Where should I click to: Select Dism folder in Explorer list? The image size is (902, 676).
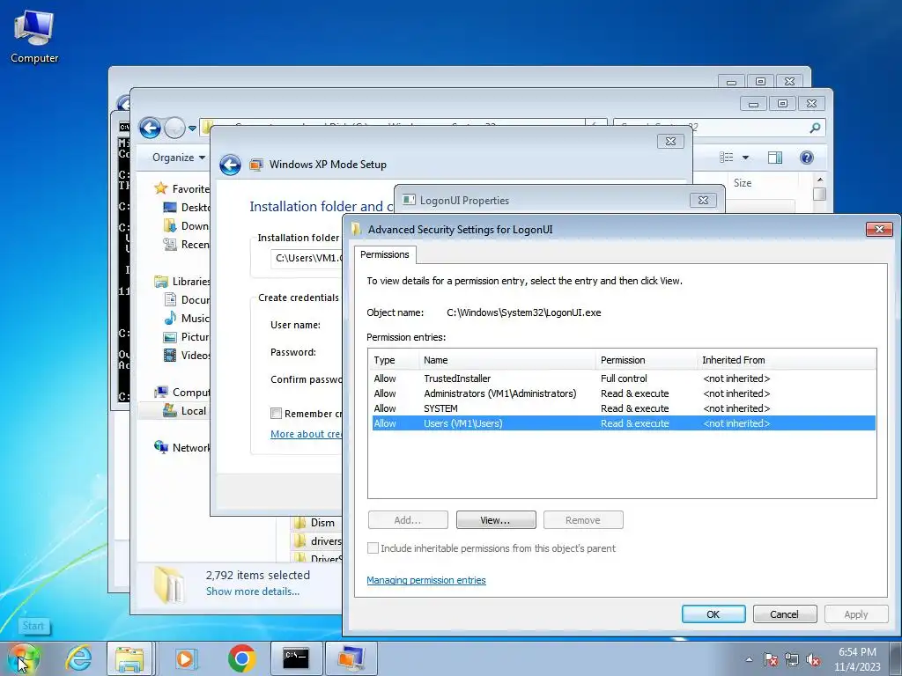coord(315,523)
